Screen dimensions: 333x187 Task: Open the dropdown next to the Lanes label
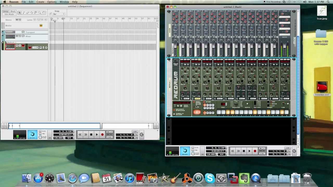point(40,20)
